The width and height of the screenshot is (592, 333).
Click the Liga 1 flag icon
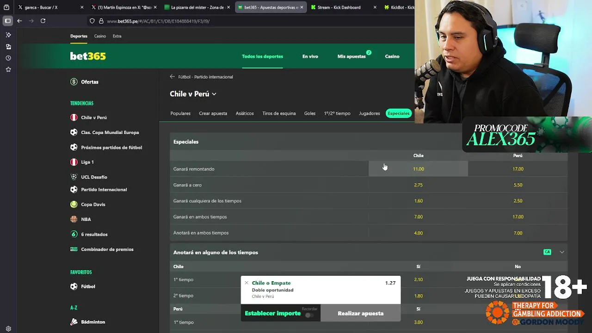pyautogui.click(x=74, y=162)
